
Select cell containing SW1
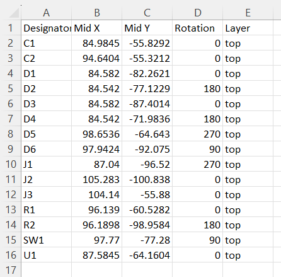47,240
